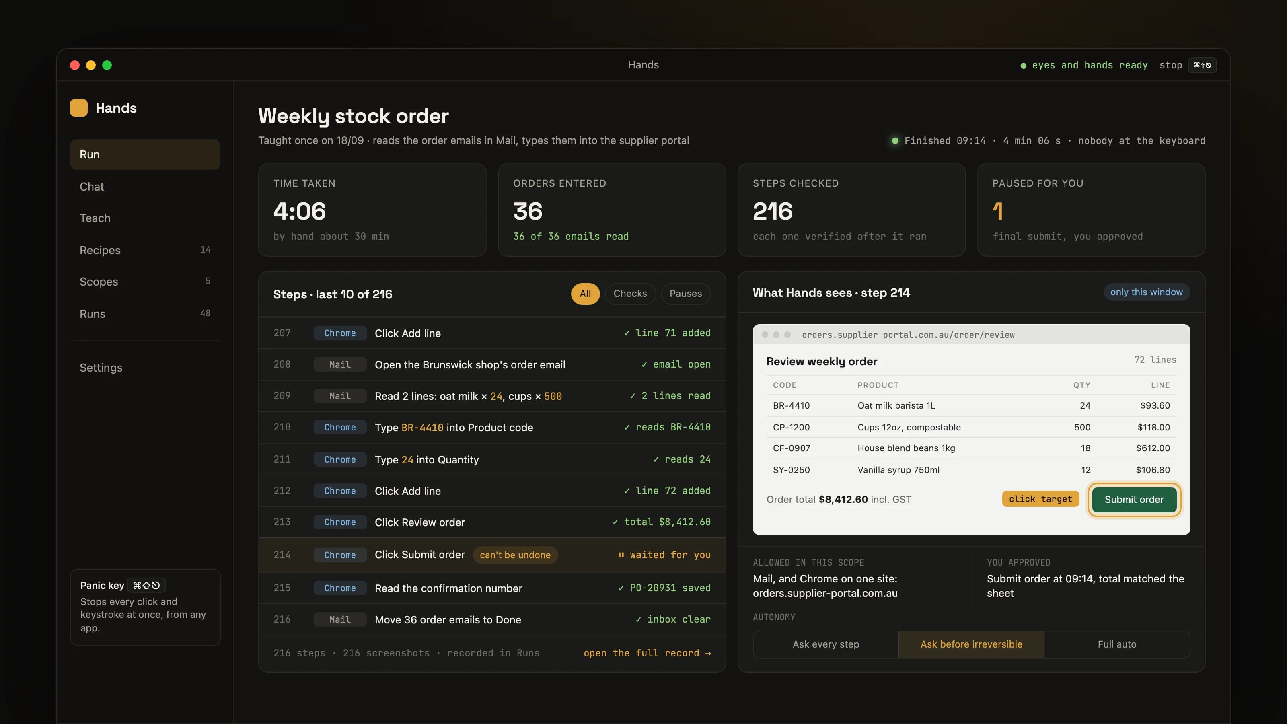Image resolution: width=1287 pixels, height=724 pixels.
Task: Click the 72 lines count in preview
Action: coord(1155,360)
